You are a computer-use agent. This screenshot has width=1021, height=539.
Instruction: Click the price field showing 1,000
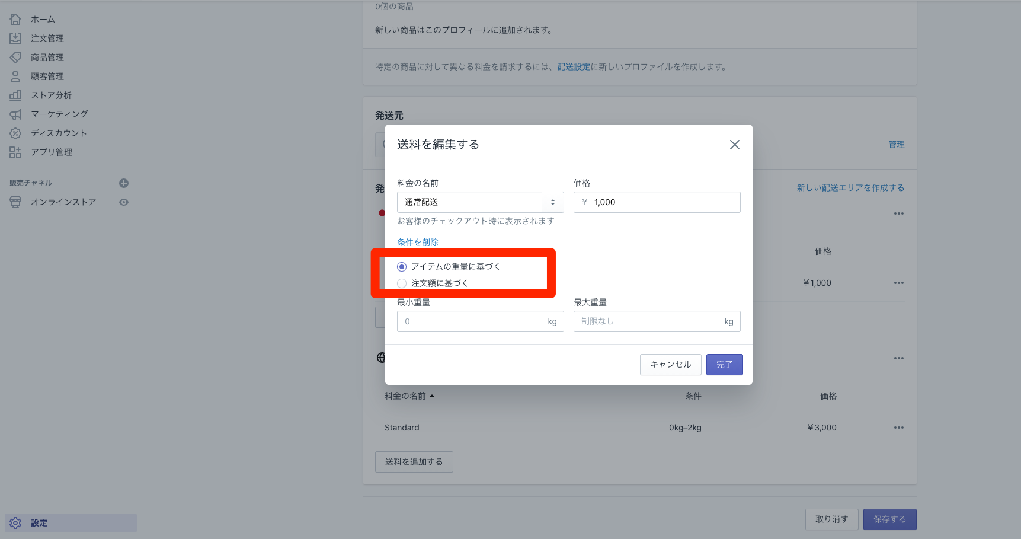click(657, 202)
